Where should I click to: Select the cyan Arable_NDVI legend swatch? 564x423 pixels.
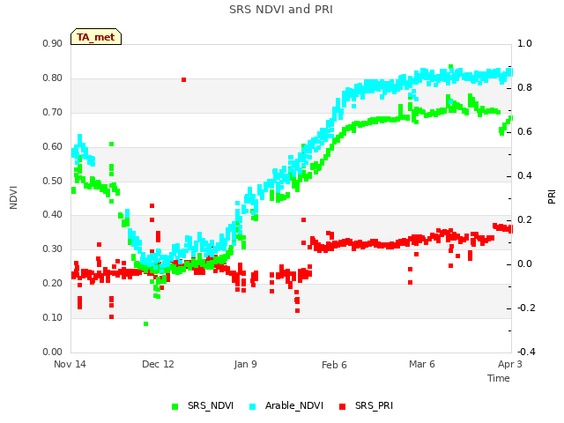pos(253,406)
